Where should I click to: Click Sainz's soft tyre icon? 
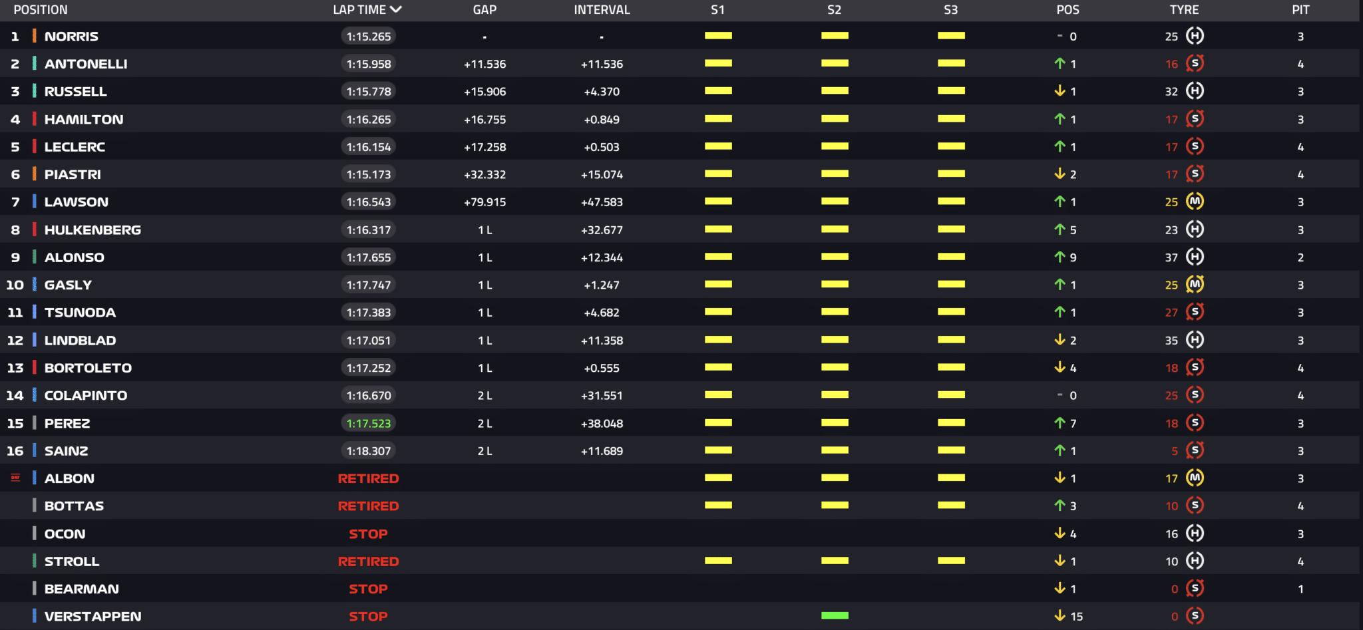click(x=1195, y=450)
